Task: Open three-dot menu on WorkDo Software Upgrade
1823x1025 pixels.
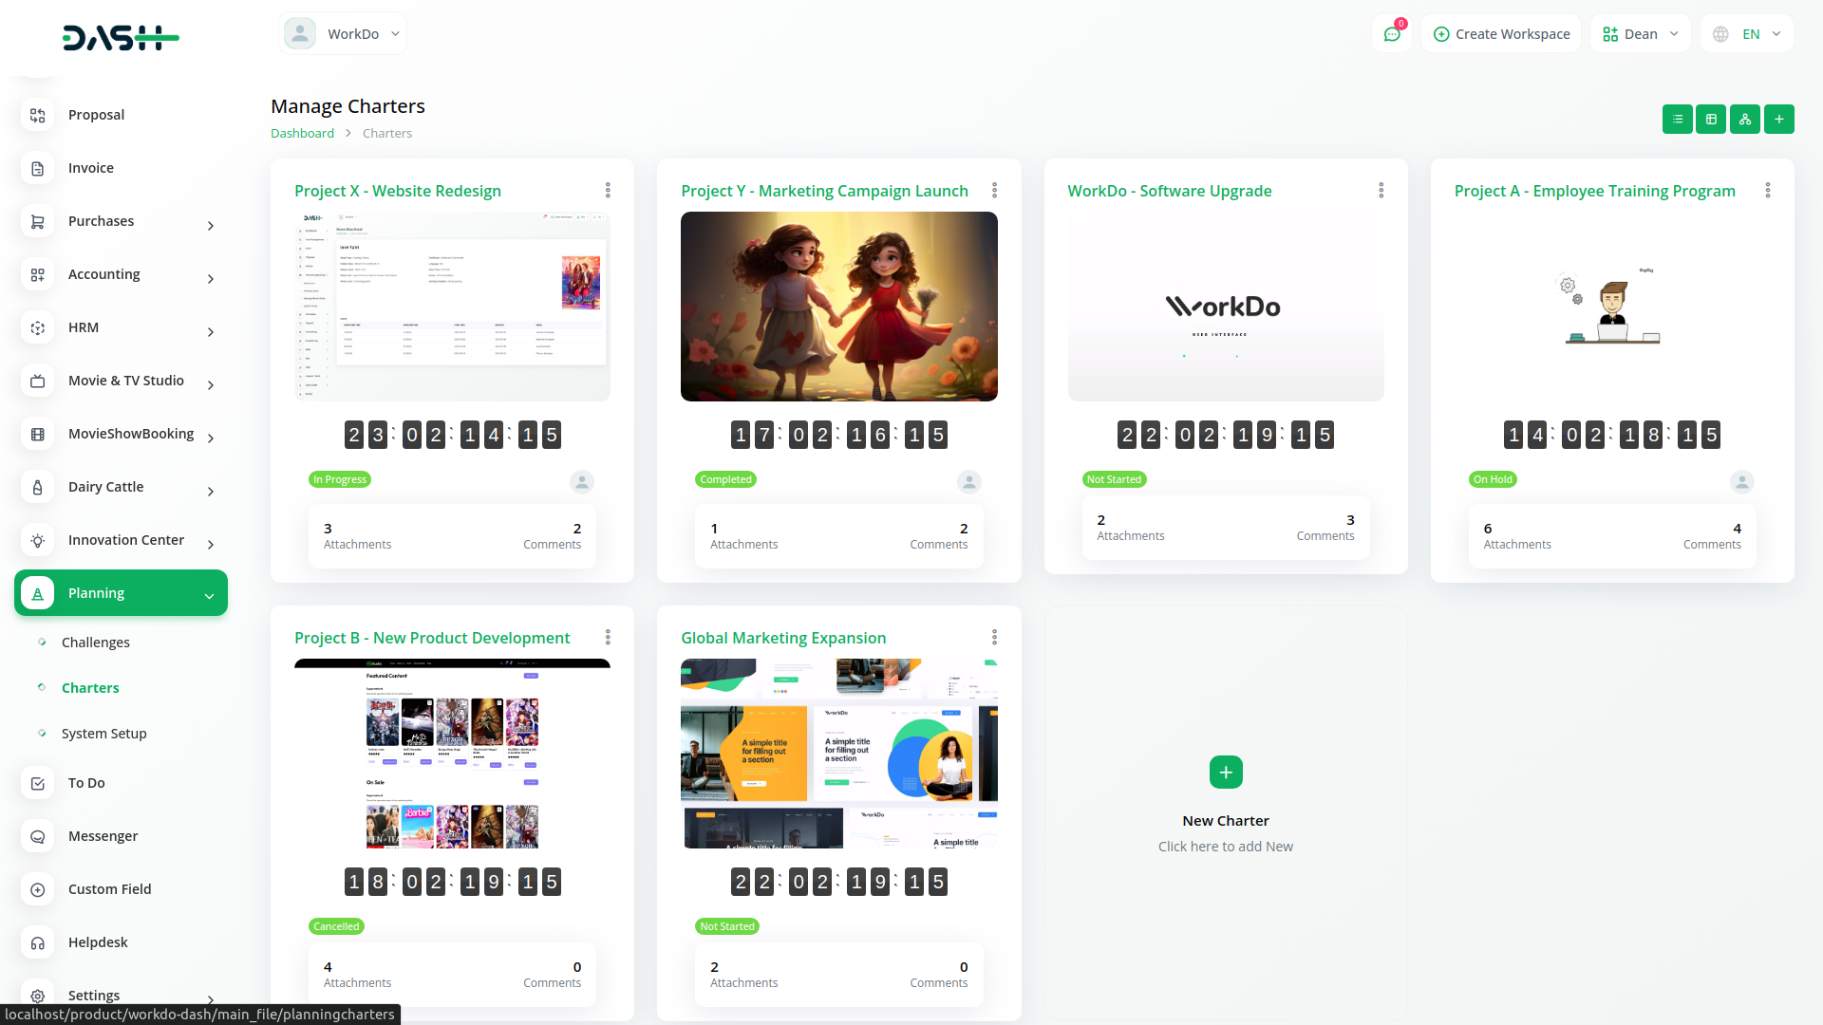Action: click(1381, 191)
